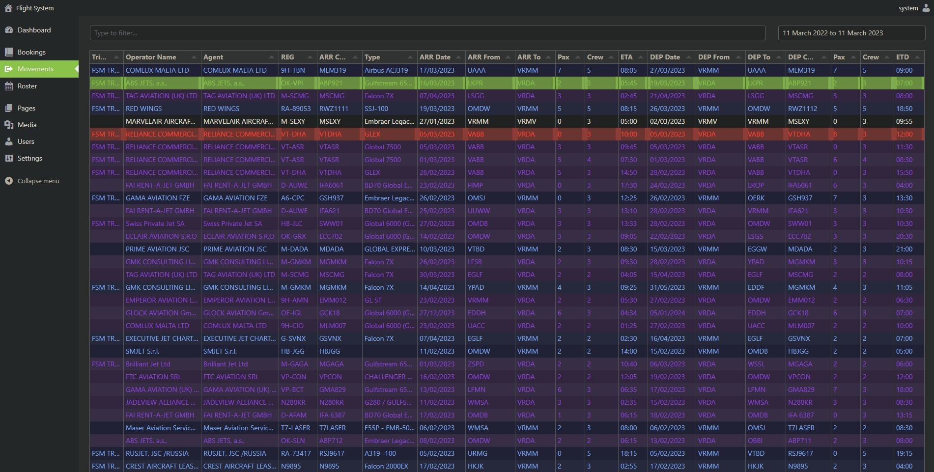The width and height of the screenshot is (934, 472).
Task: Click the Flight System home icon
Action: (8, 8)
